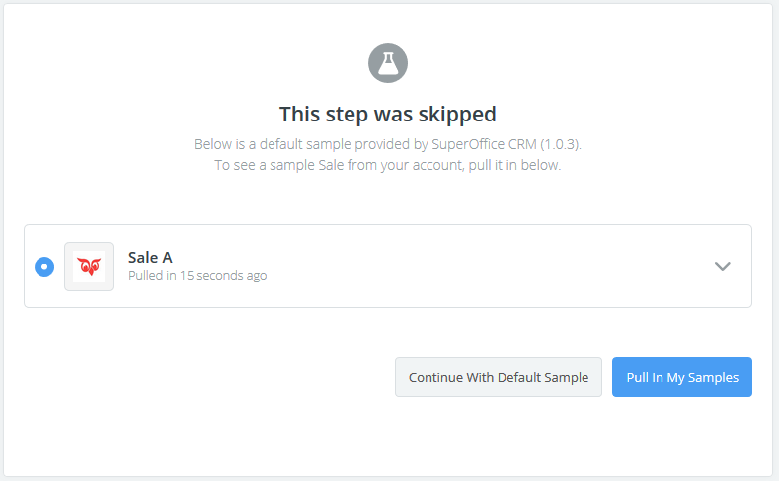
Task: Expand Sale A details with chevron
Action: pyautogui.click(x=722, y=266)
